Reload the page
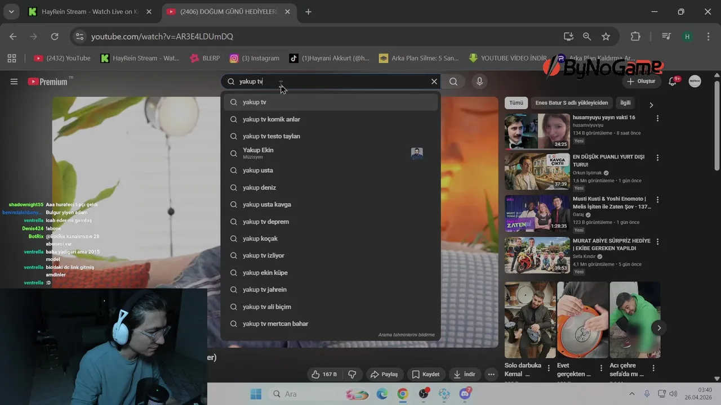 coord(55,37)
